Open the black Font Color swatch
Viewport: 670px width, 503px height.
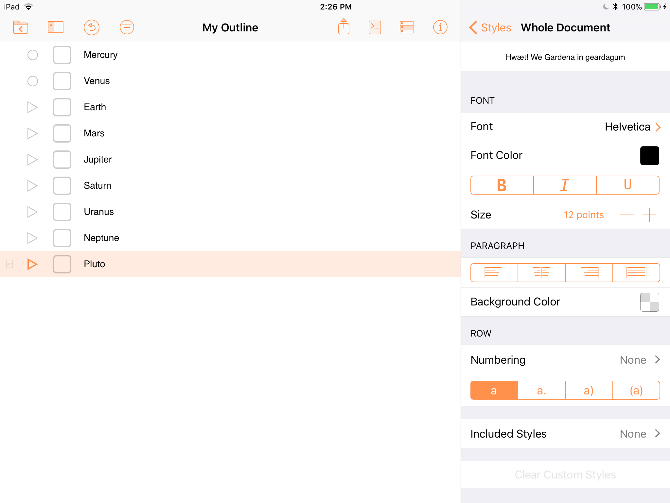(649, 156)
